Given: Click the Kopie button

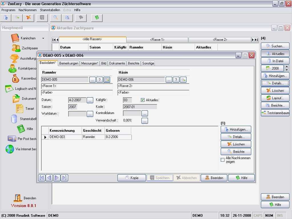Looking at the screenshot, I should (132, 178).
